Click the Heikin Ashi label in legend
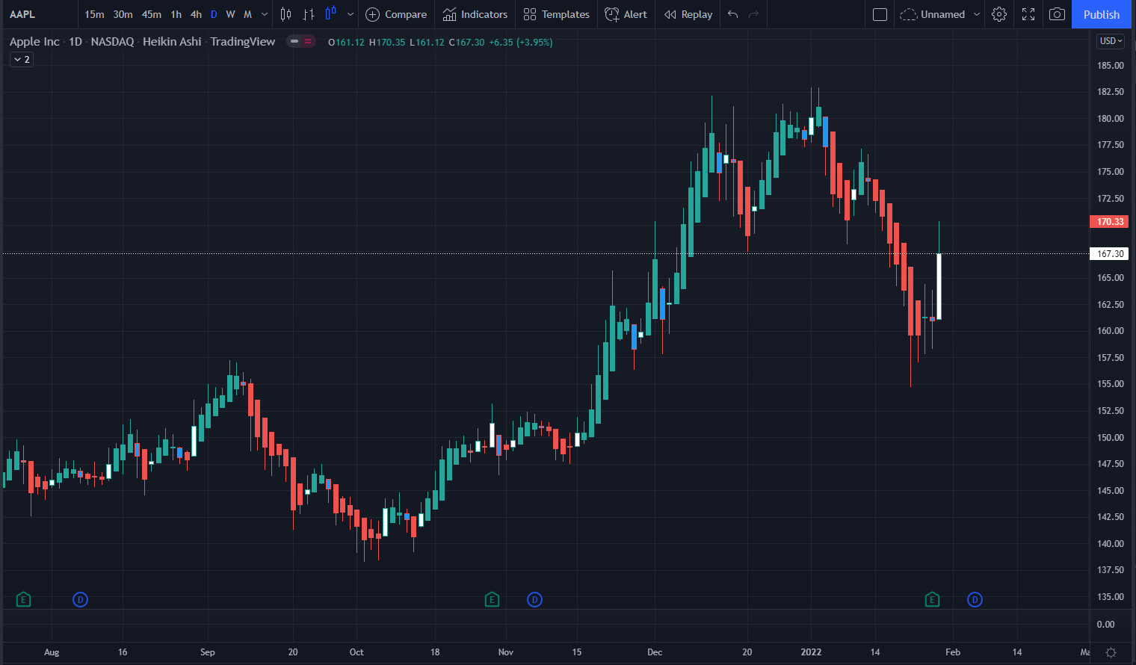Viewport: 1136px width, 665px height. pyautogui.click(x=172, y=42)
